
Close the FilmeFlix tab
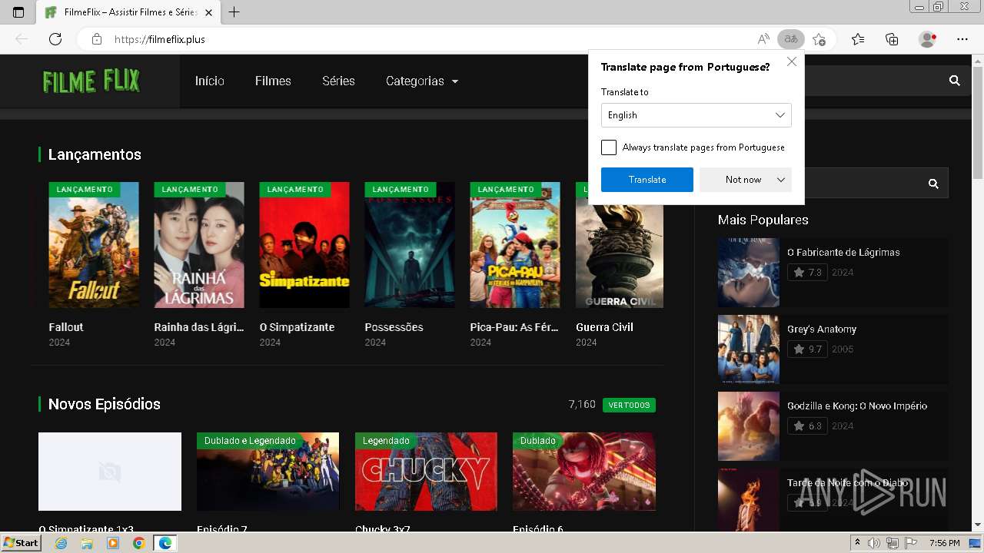208,12
